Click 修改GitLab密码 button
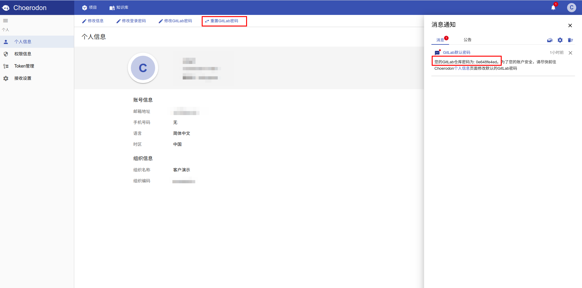 175,21
